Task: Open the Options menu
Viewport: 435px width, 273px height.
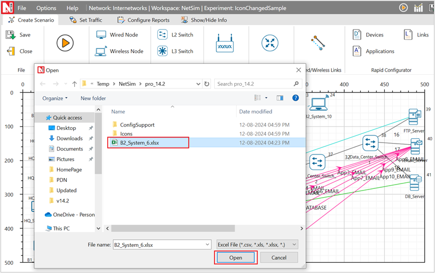Action: [x=46, y=8]
